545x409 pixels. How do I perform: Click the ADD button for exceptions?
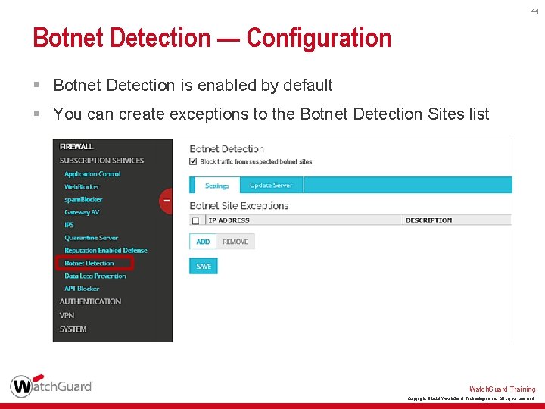(x=203, y=242)
